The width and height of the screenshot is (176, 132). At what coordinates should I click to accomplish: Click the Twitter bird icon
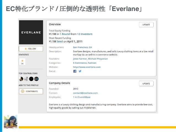(80, 71)
